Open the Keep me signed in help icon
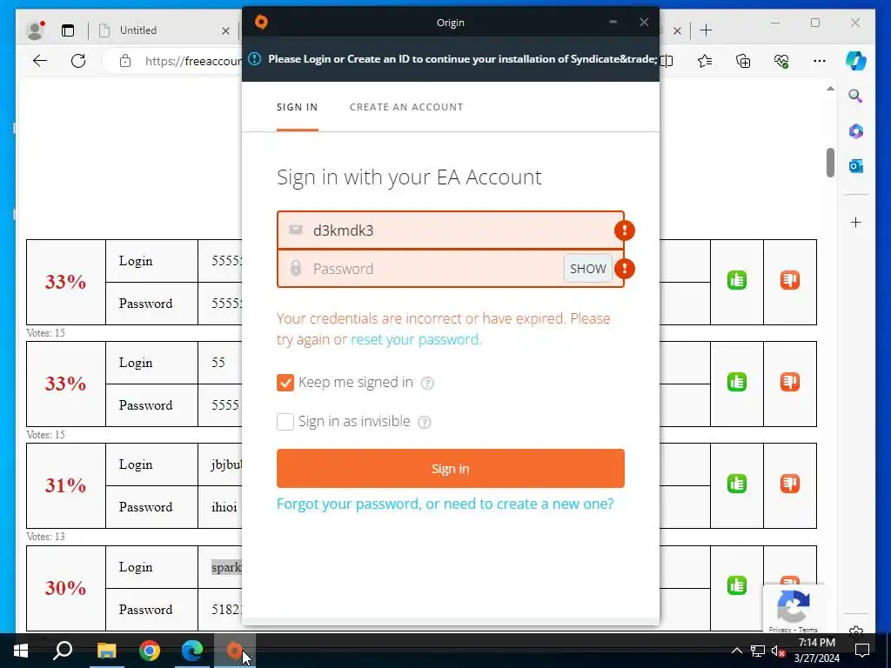The width and height of the screenshot is (891, 668). (x=427, y=384)
